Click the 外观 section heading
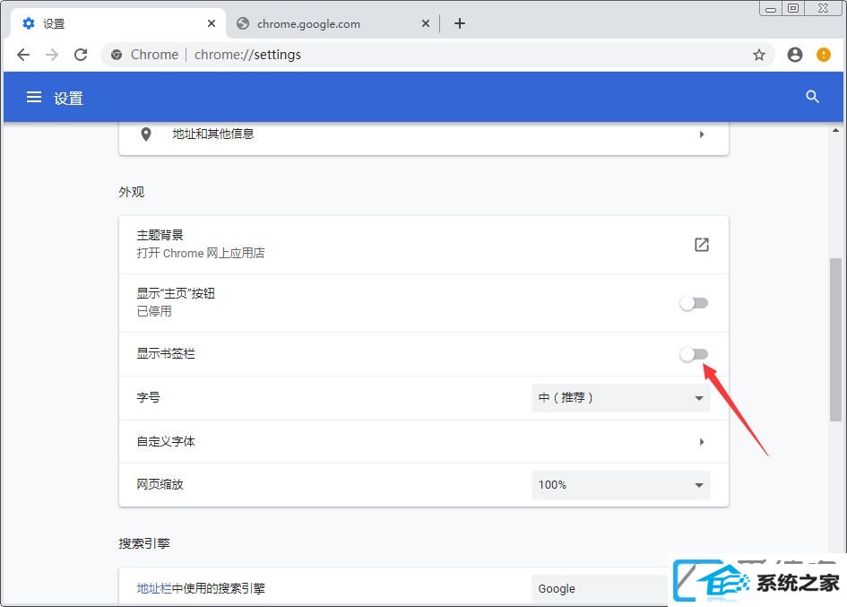The width and height of the screenshot is (847, 607). pyautogui.click(x=131, y=192)
